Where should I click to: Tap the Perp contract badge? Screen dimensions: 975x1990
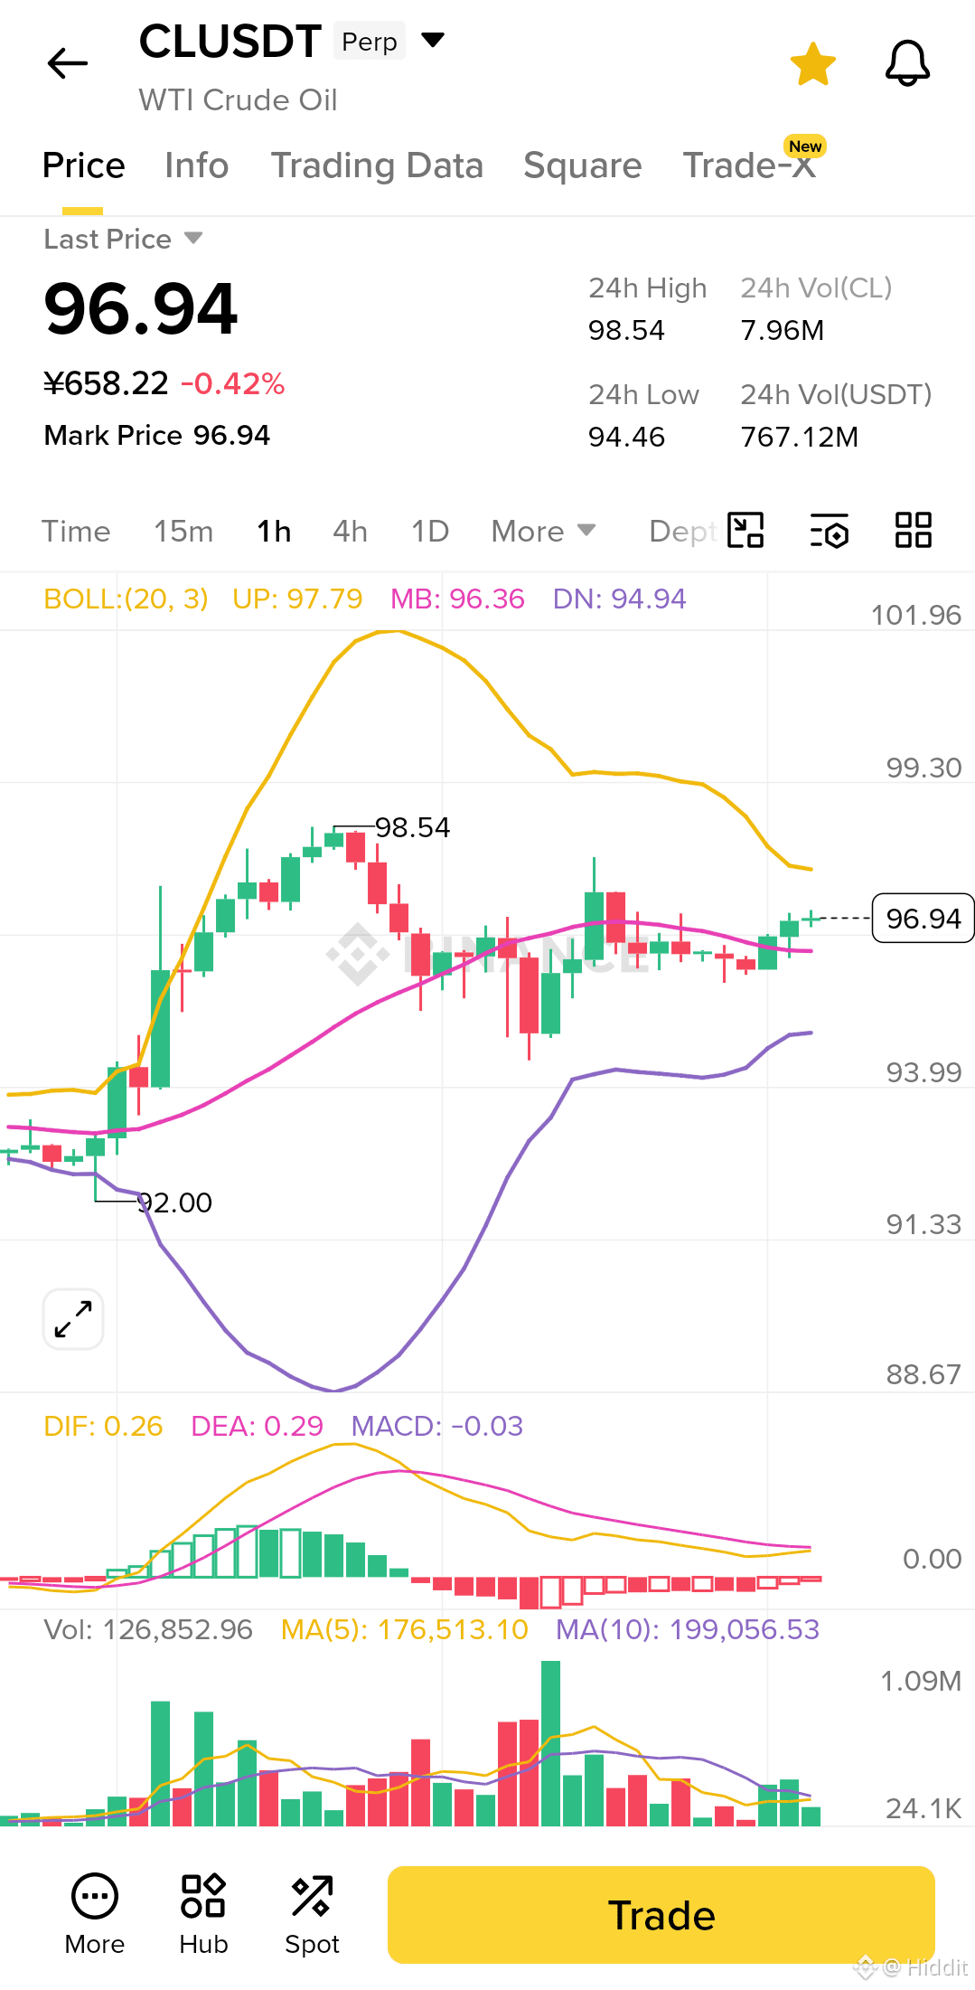click(370, 42)
